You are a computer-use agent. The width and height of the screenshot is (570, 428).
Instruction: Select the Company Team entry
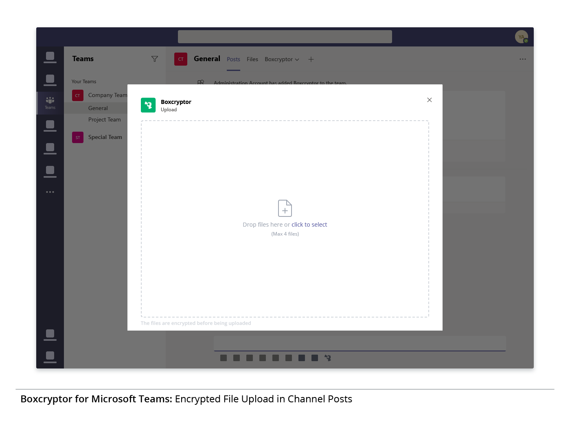tap(107, 95)
